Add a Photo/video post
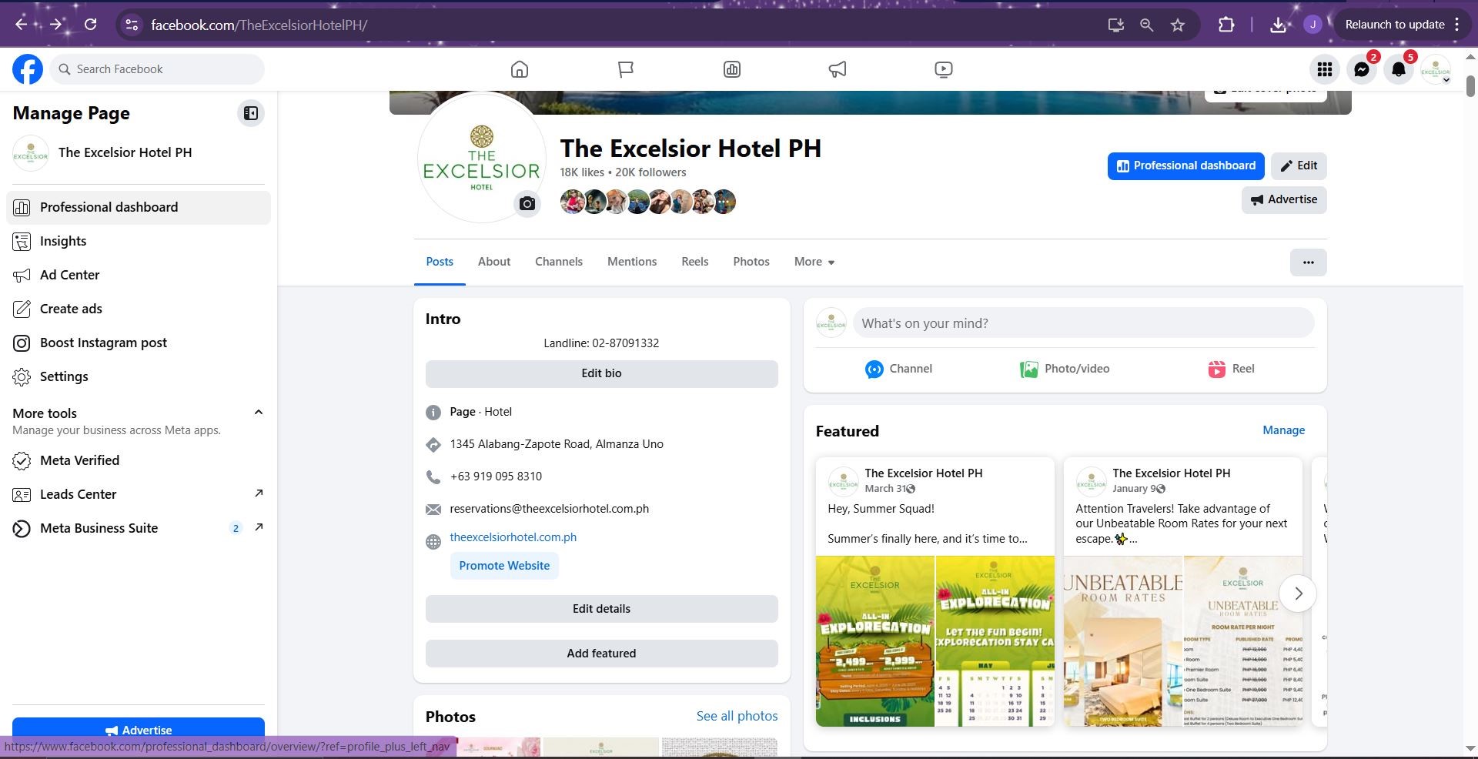Image resolution: width=1478 pixels, height=759 pixels. coord(1065,369)
